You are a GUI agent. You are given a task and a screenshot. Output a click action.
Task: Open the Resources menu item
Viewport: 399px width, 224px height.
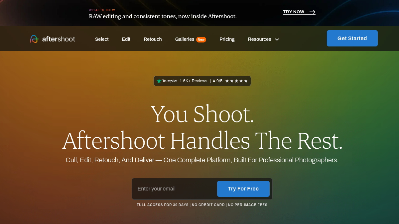pyautogui.click(x=259, y=39)
